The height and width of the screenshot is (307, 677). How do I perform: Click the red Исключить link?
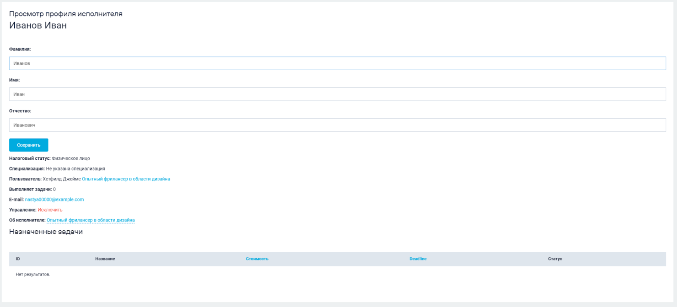[x=50, y=210]
